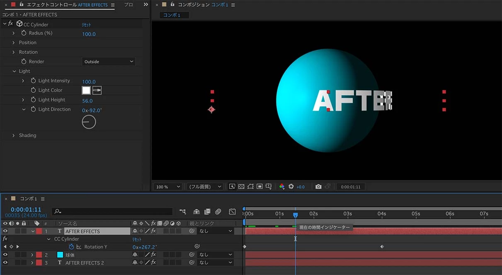This screenshot has height=275, width=502.
Task: Open the Graph Editor
Action: (233, 212)
